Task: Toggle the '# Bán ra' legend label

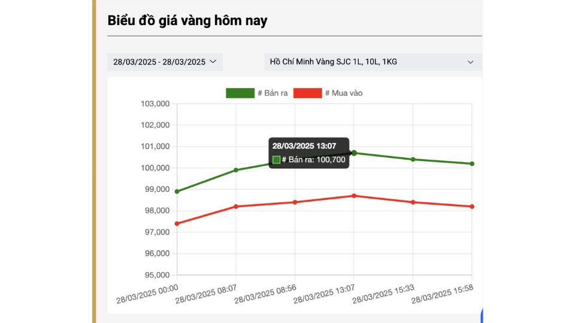Action: pos(273,93)
